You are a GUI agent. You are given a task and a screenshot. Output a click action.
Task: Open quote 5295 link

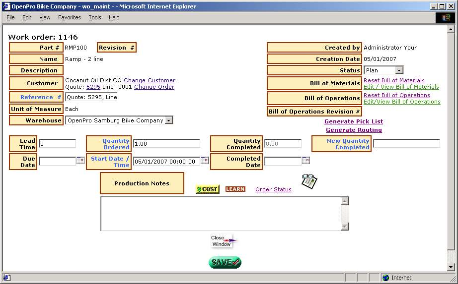[93, 87]
